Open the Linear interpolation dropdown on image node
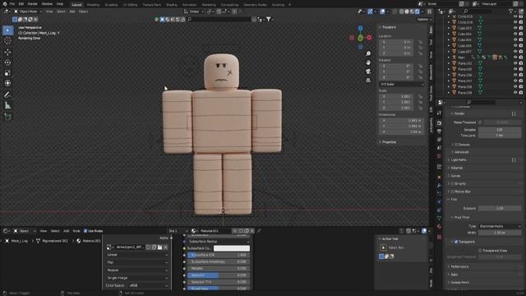 point(137,255)
